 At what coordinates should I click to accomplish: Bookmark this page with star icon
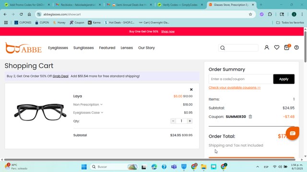click(250, 14)
